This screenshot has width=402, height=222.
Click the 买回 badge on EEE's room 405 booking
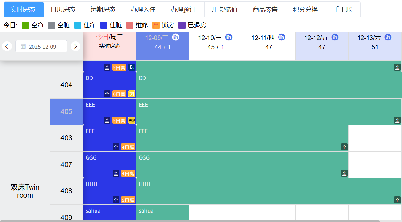click(131, 120)
